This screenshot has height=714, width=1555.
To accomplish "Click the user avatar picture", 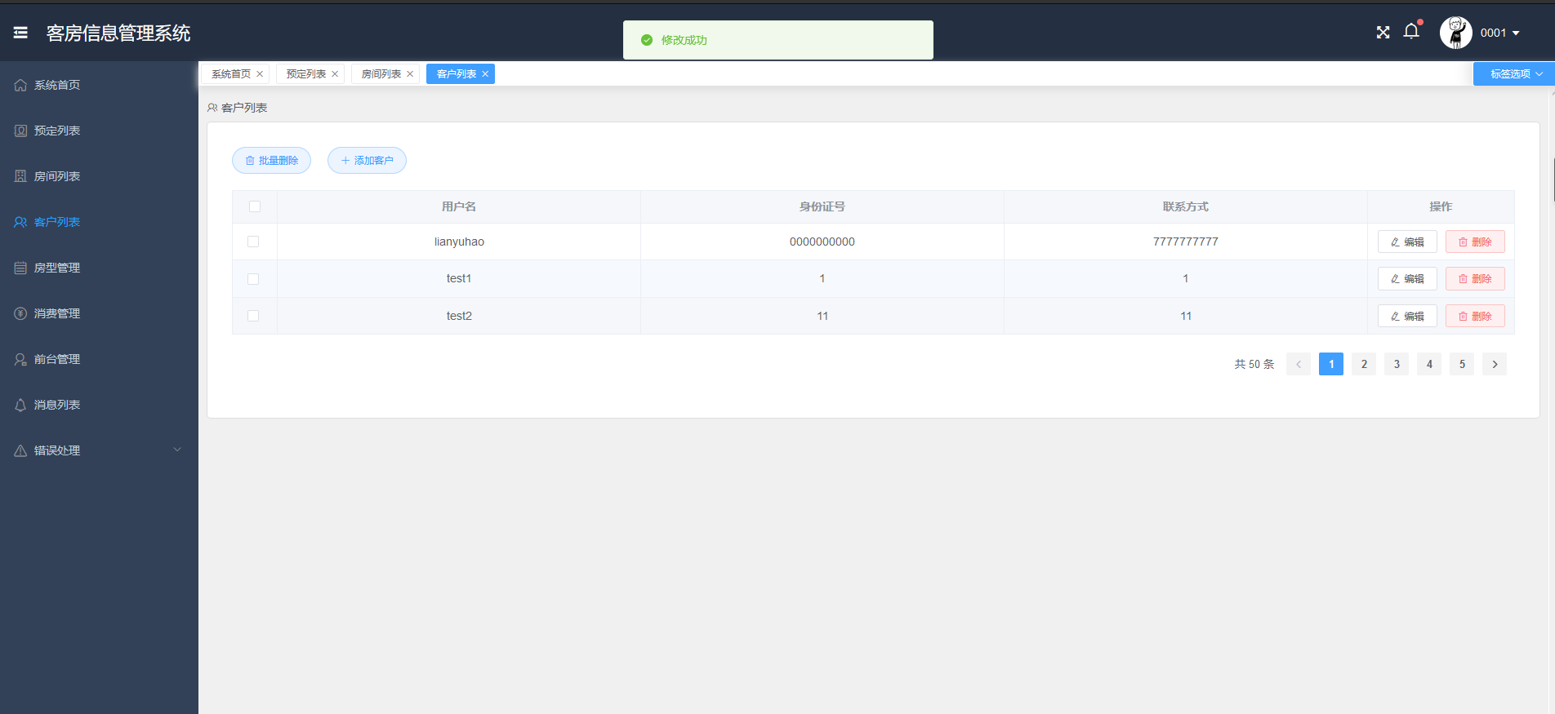I will pos(1455,33).
